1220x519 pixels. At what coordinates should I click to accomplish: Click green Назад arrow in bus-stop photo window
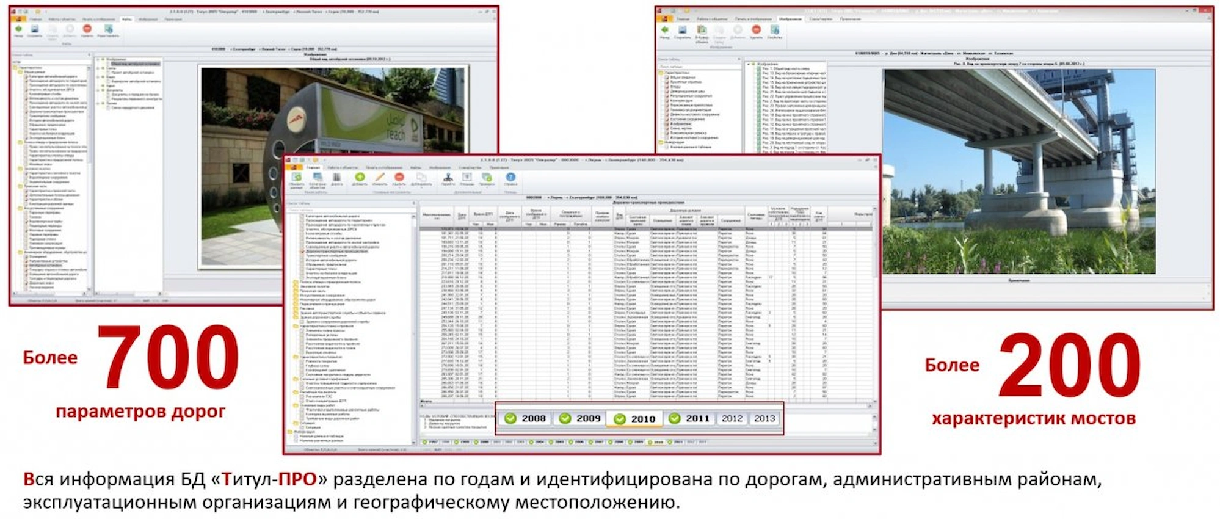click(x=18, y=29)
